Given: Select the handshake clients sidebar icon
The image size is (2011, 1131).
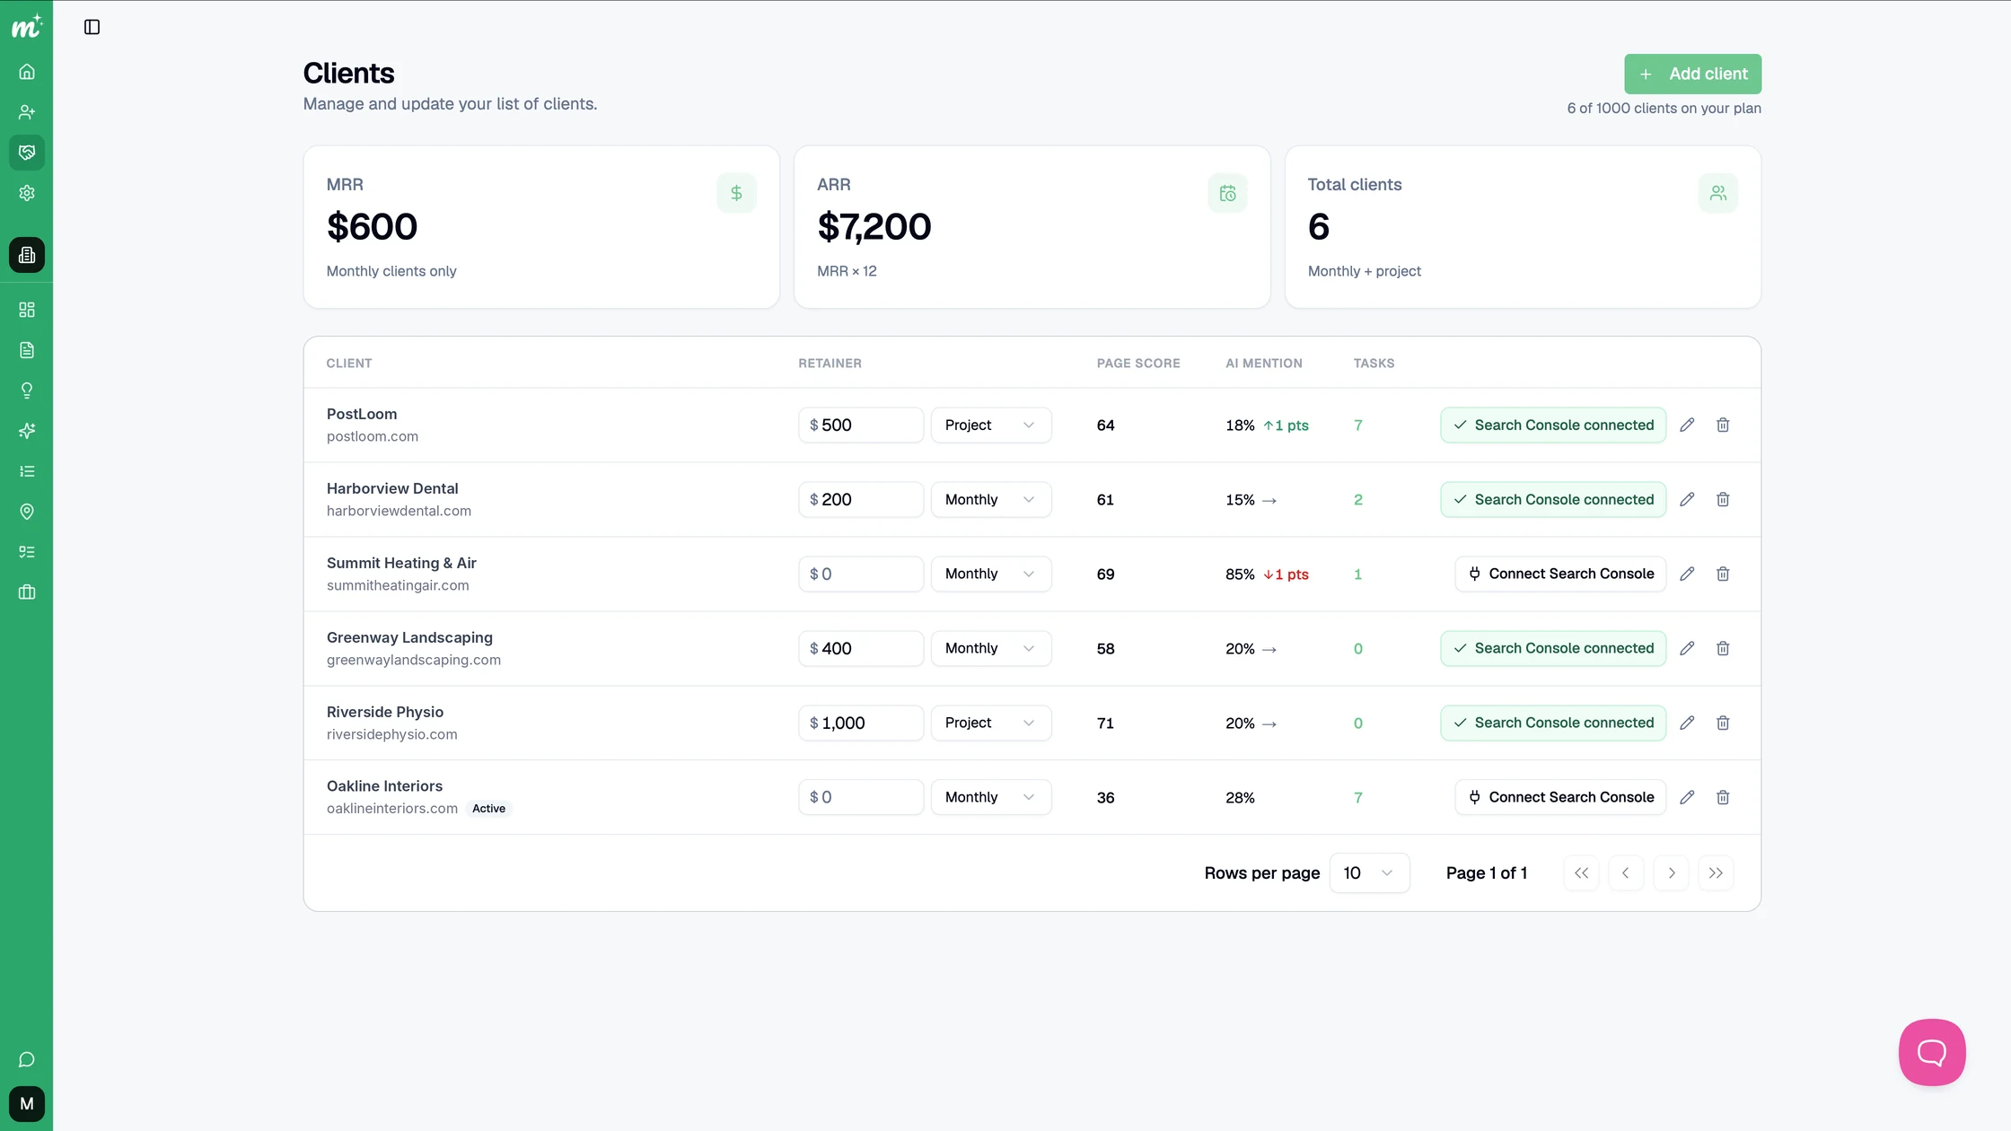Looking at the screenshot, I should pos(27,153).
